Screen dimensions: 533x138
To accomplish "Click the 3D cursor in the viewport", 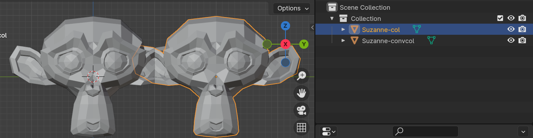I will (x=93, y=76).
